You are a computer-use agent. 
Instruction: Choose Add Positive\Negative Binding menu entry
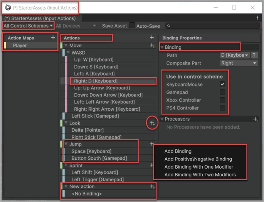pyautogui.click(x=198, y=159)
